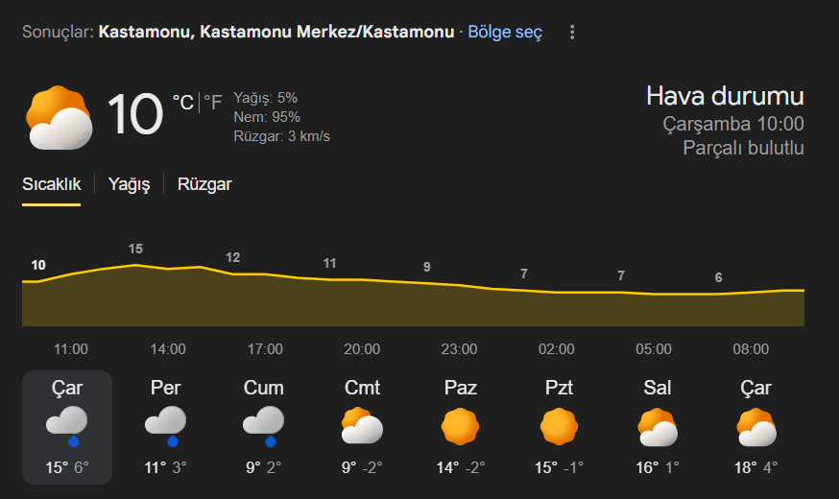This screenshot has height=499, width=839.
Task: Select Tuesday (Sal) partly cloudy icon
Action: coord(657,426)
